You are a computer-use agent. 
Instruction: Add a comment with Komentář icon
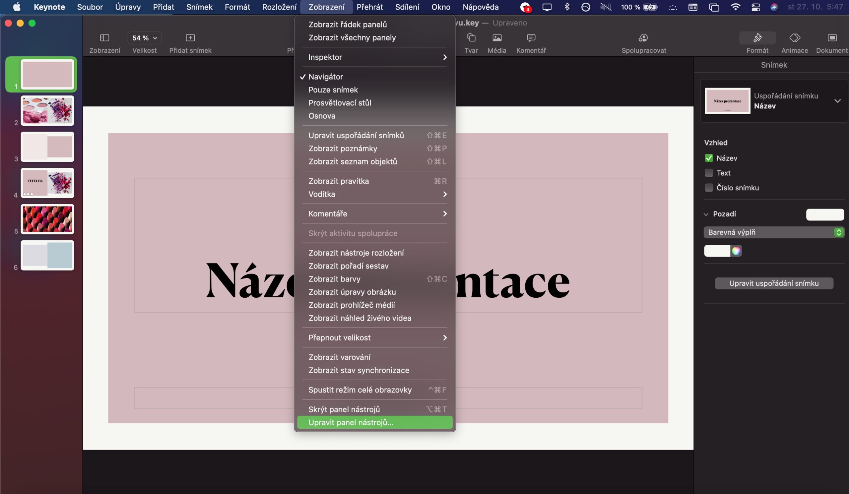point(531,38)
